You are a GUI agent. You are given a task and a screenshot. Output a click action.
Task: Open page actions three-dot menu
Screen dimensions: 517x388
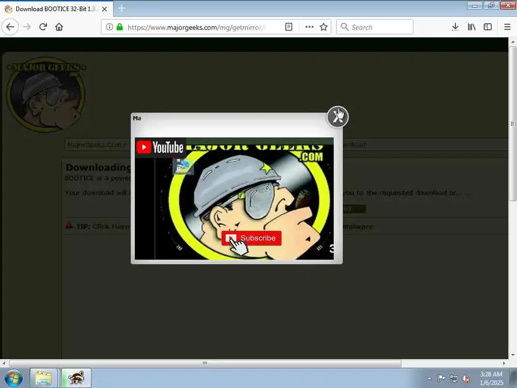pyautogui.click(x=309, y=27)
